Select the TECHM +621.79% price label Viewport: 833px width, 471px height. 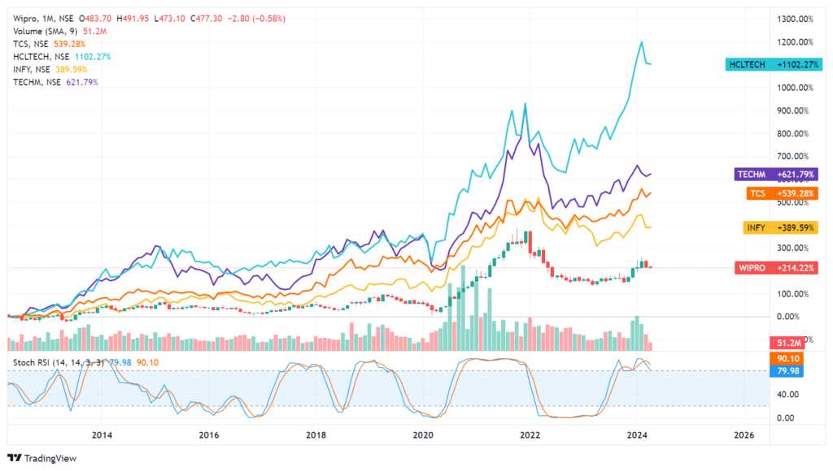click(x=775, y=175)
